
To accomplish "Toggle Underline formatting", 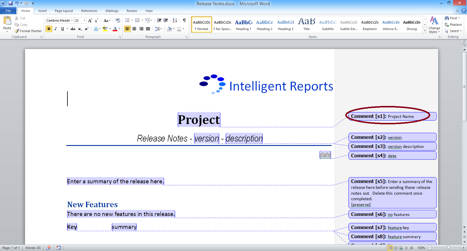I will point(62,29).
